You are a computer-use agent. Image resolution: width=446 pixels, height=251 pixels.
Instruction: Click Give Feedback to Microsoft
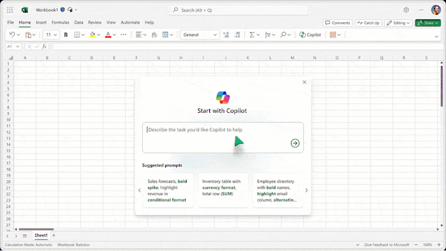[387, 244]
